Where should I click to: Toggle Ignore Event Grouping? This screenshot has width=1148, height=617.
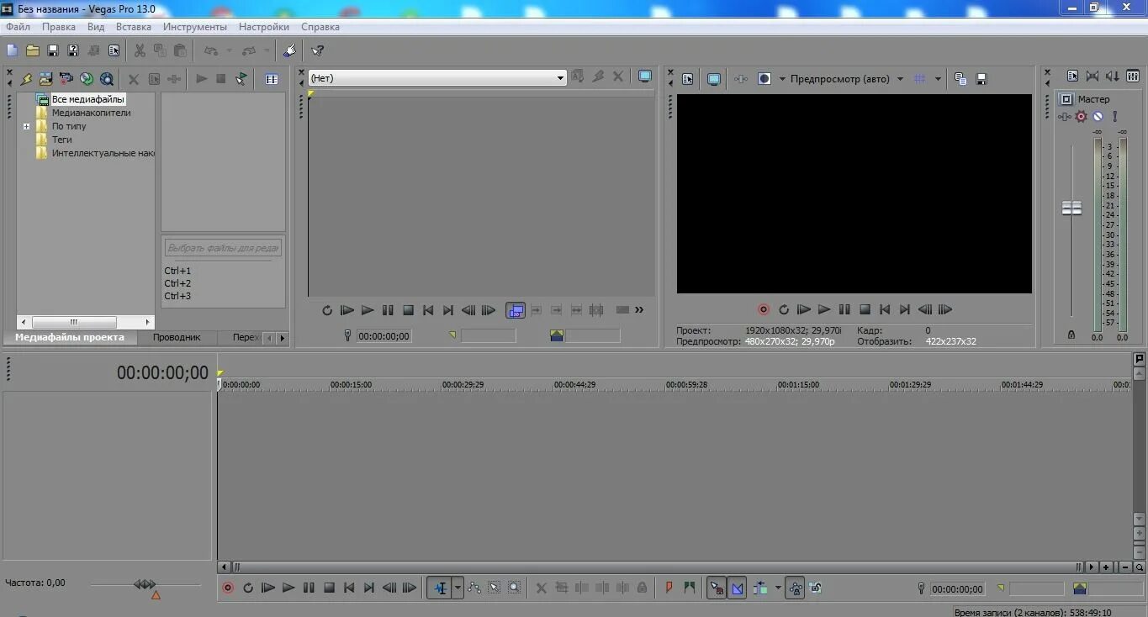click(x=815, y=588)
